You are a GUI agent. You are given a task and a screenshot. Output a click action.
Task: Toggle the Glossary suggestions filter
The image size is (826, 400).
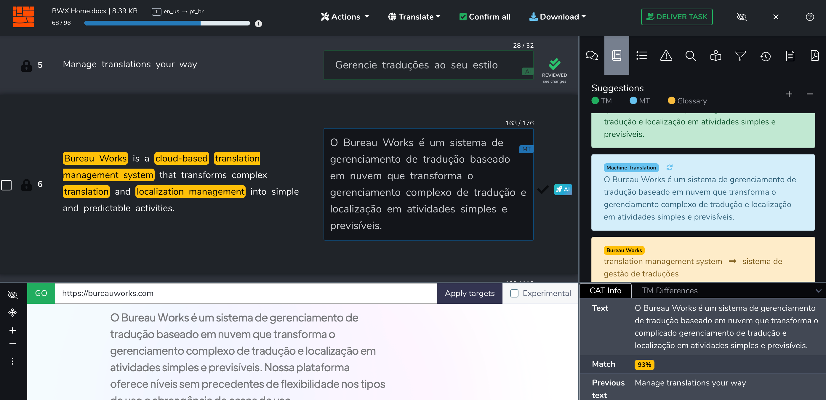[x=687, y=101]
